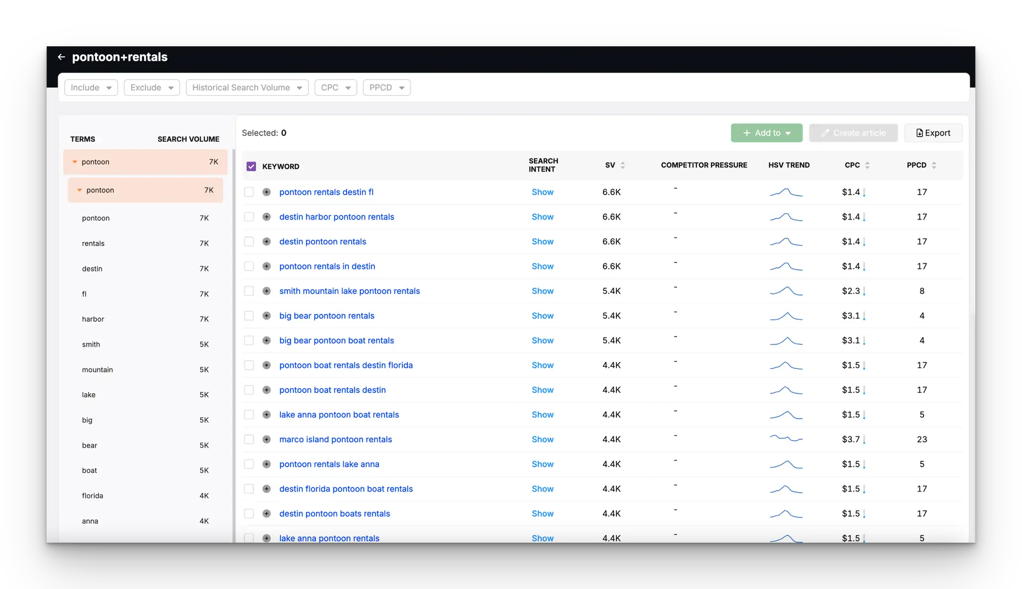Click plus icon beside big bear pontoon rentals
The height and width of the screenshot is (589, 1022).
click(267, 316)
